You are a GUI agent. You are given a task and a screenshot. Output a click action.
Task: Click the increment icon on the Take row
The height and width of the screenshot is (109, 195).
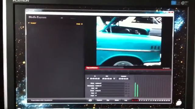(126, 93)
